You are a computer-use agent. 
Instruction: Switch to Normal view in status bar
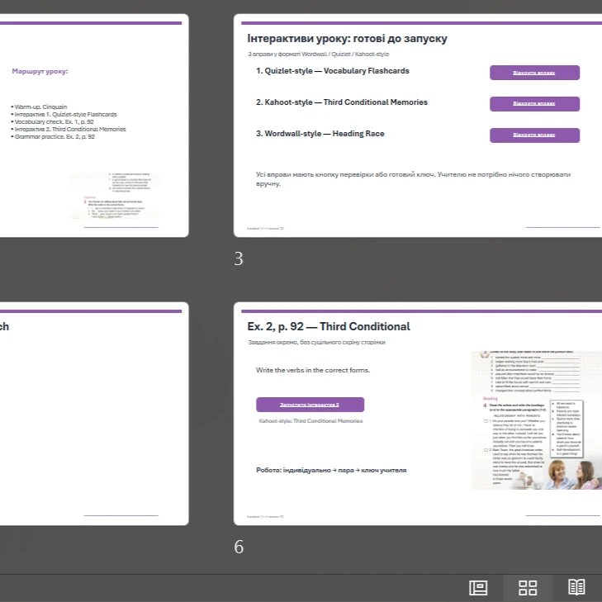(478, 587)
